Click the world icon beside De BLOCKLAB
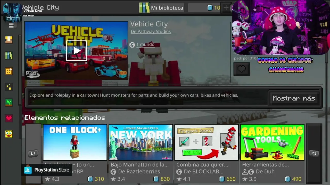Viewport: 330px width, 185px height. coord(179,172)
